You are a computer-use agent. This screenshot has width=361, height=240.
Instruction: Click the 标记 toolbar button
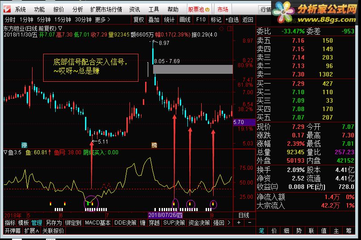point(216,20)
